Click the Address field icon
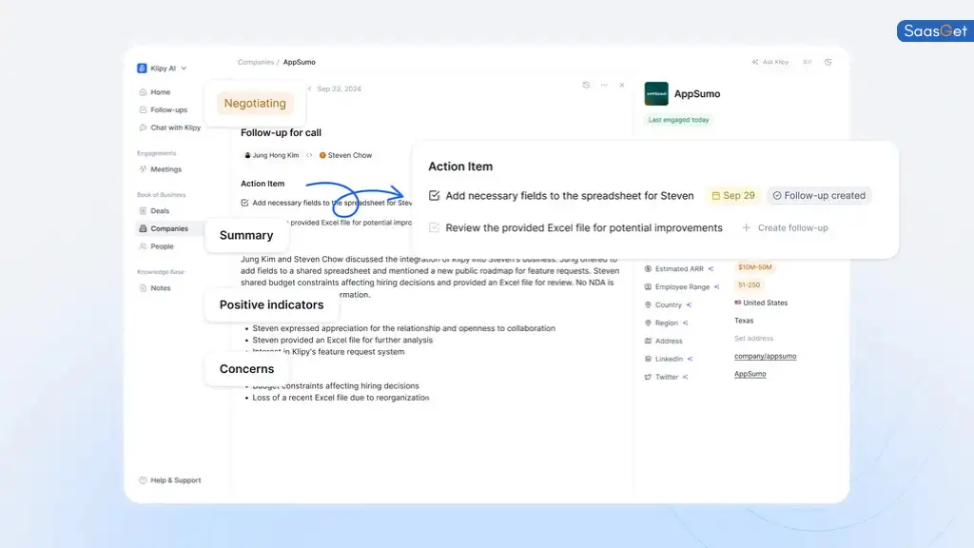 click(x=648, y=342)
